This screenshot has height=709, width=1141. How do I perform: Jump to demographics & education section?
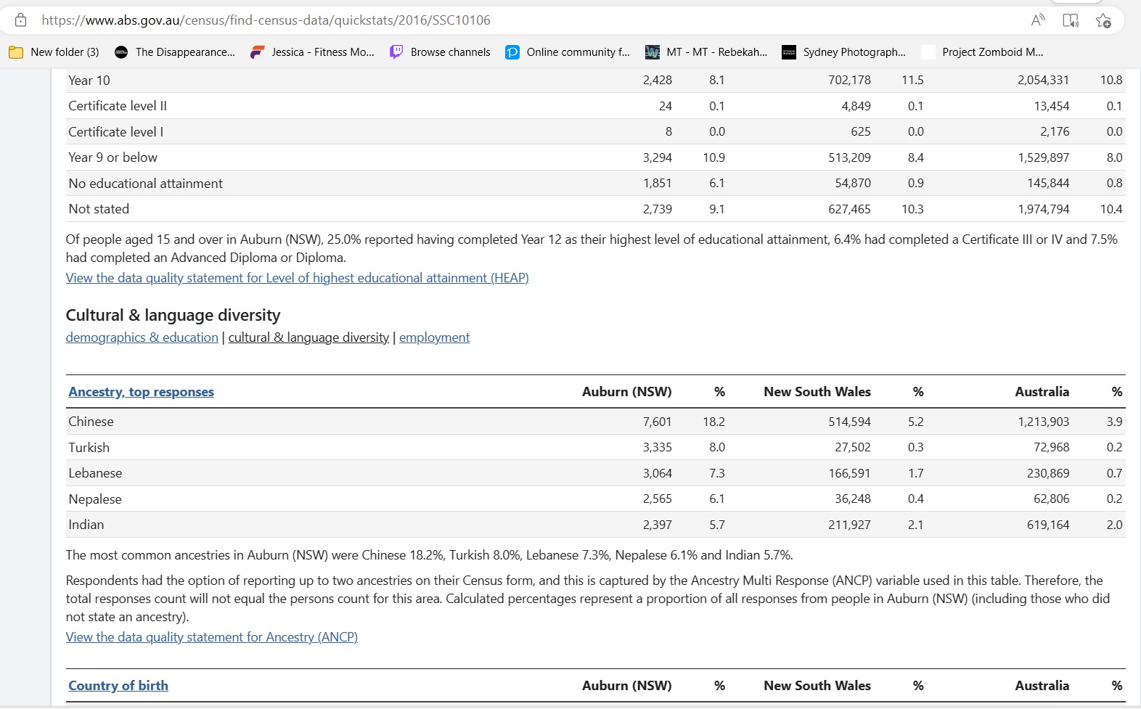click(142, 337)
